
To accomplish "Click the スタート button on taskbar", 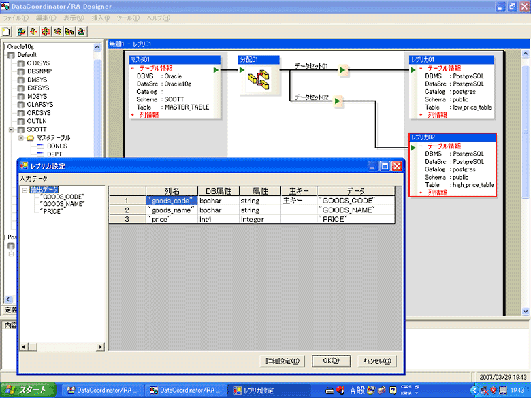I will (x=27, y=391).
